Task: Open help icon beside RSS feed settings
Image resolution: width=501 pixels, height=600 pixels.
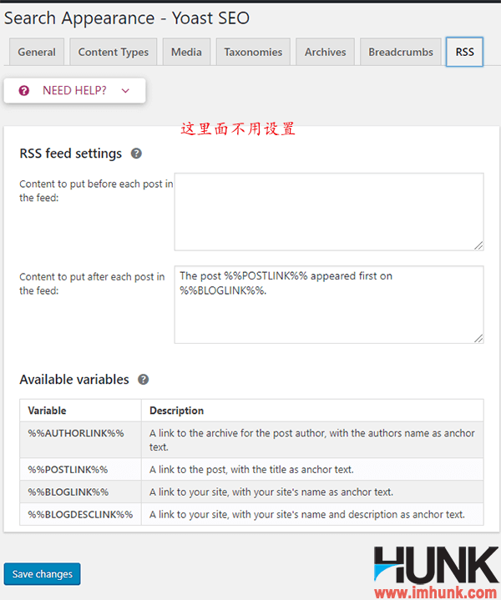Action: (136, 154)
